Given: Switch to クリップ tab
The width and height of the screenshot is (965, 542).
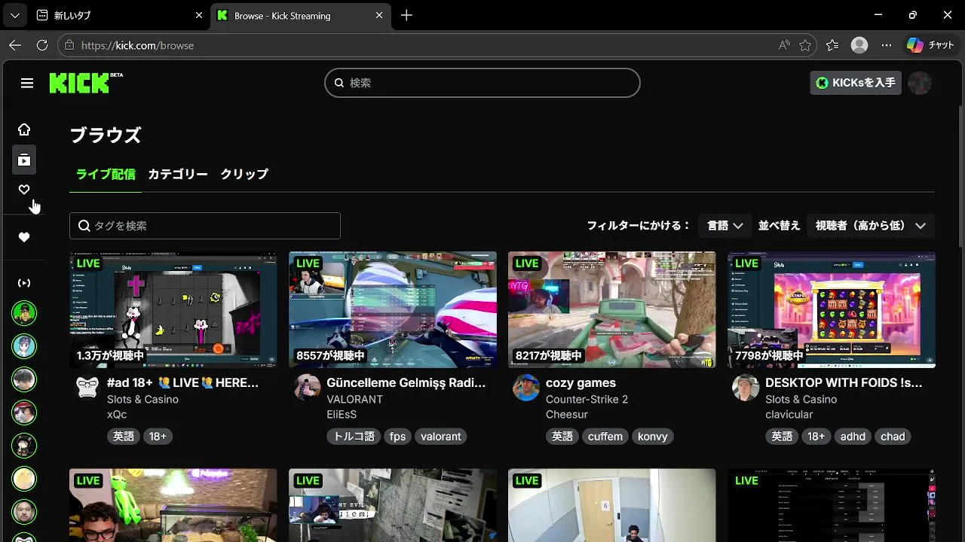Looking at the screenshot, I should 244,174.
